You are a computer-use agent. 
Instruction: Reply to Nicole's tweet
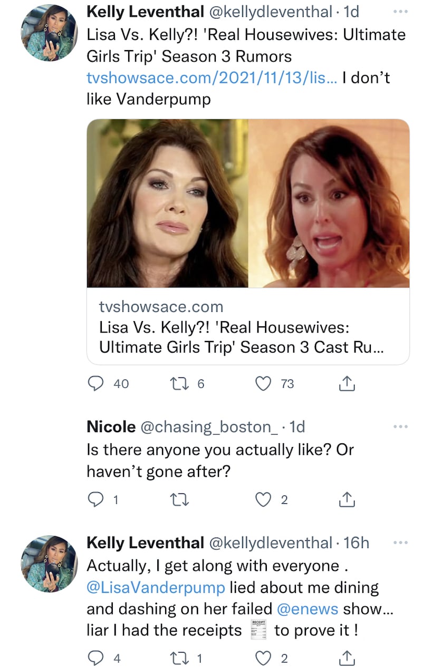(x=95, y=499)
